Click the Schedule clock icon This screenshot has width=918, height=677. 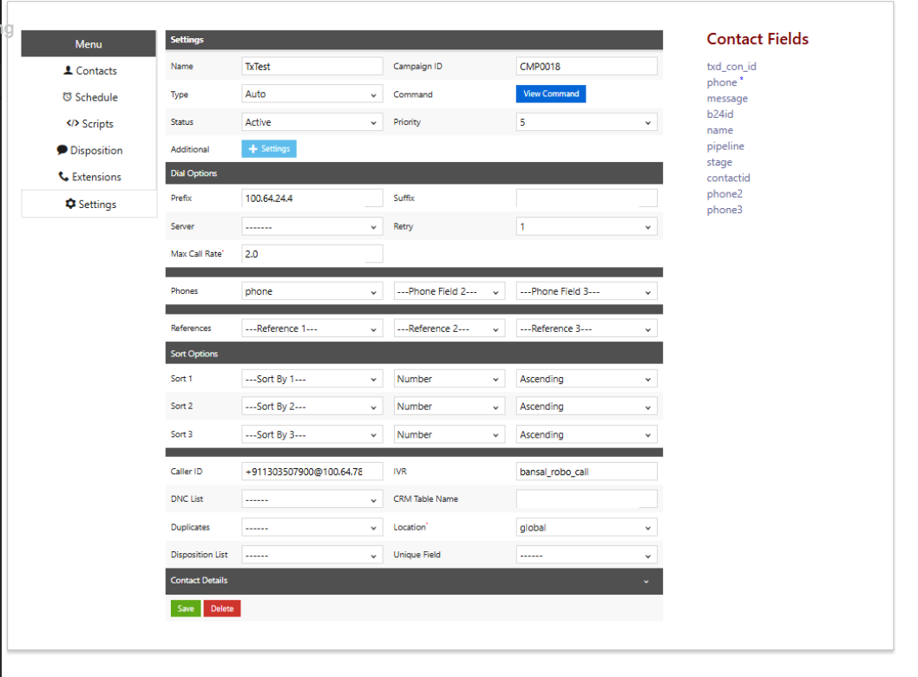67,97
